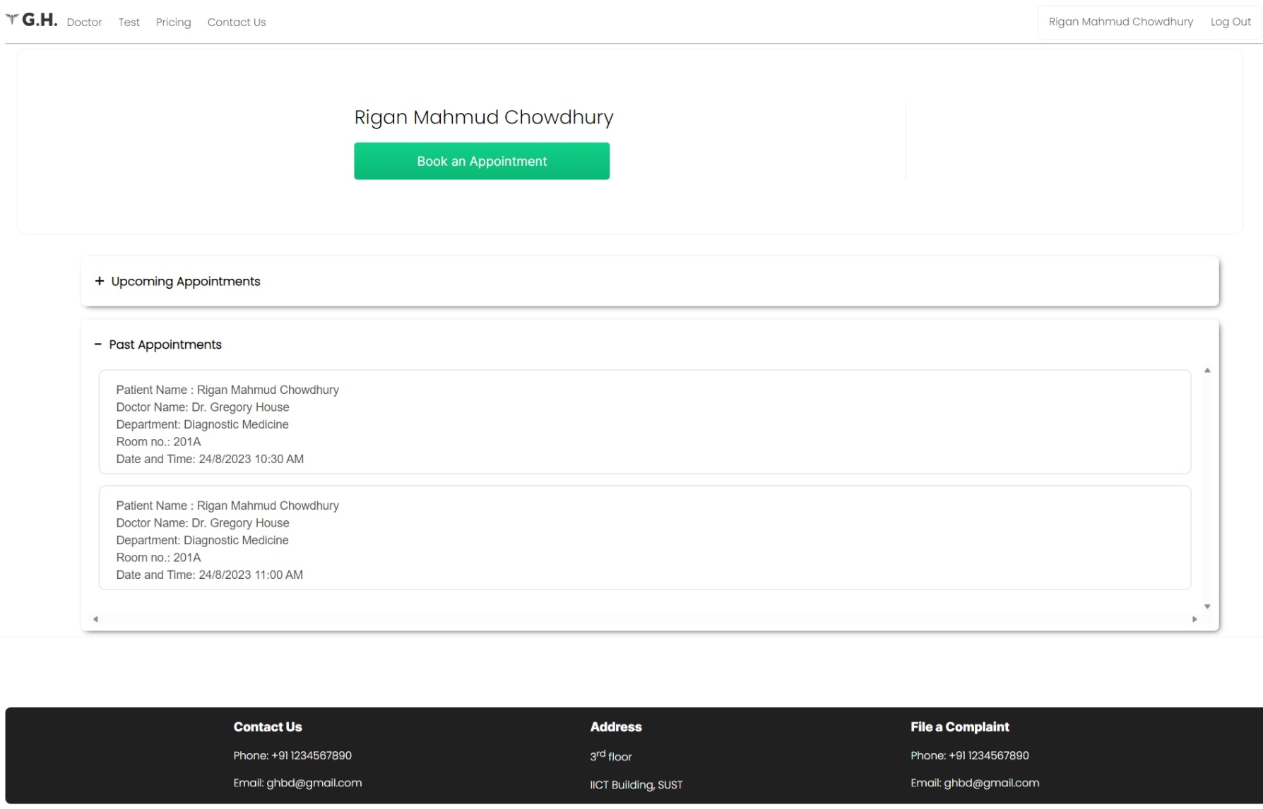
Task: Collapse the Past Appointments section
Action: click(x=165, y=344)
